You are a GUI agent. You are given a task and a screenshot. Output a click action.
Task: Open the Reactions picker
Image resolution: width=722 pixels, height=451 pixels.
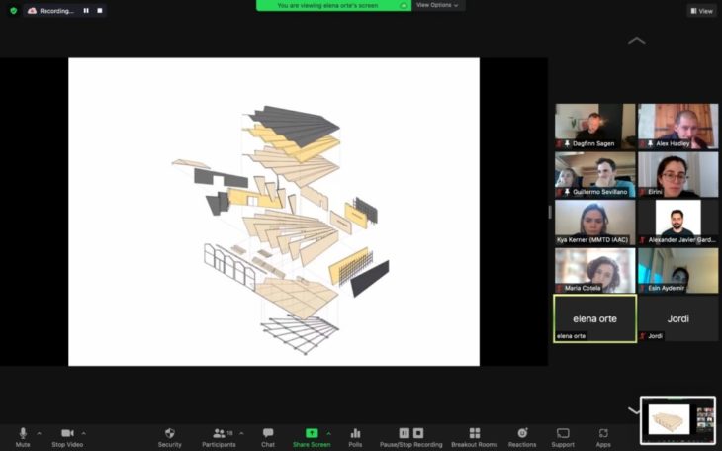click(x=522, y=435)
